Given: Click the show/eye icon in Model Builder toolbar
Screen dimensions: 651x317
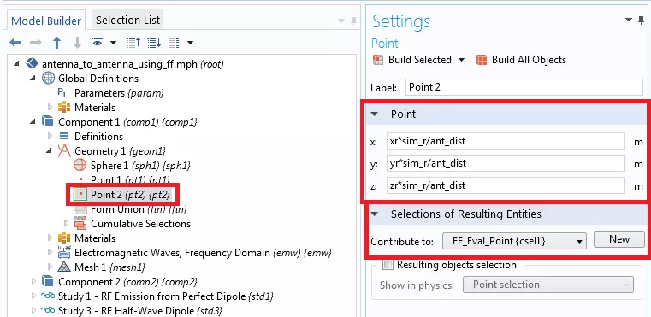Looking at the screenshot, I should [x=98, y=42].
